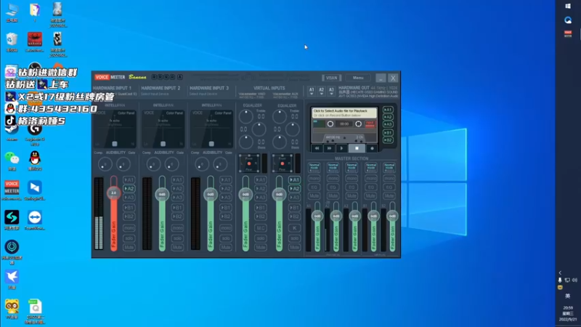The image size is (581, 327).
Task: Click Hardware Input 2 fader knob
Action: (x=162, y=194)
